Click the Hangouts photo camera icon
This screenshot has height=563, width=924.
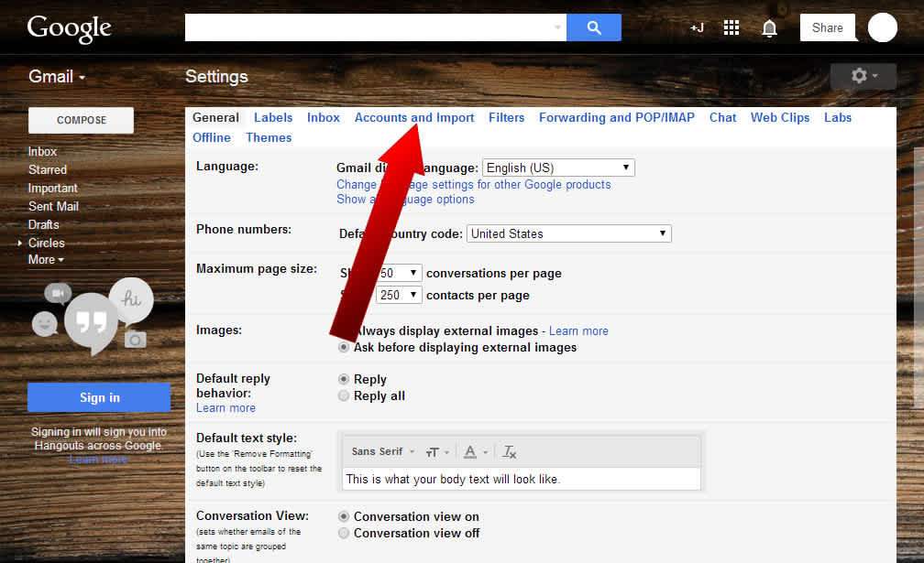point(135,340)
